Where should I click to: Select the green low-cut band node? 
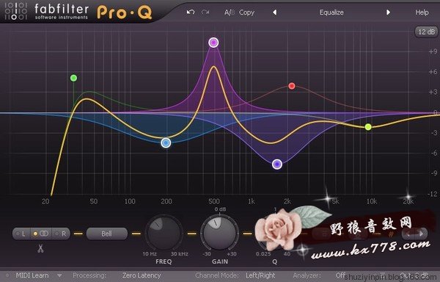pyautogui.click(x=73, y=78)
